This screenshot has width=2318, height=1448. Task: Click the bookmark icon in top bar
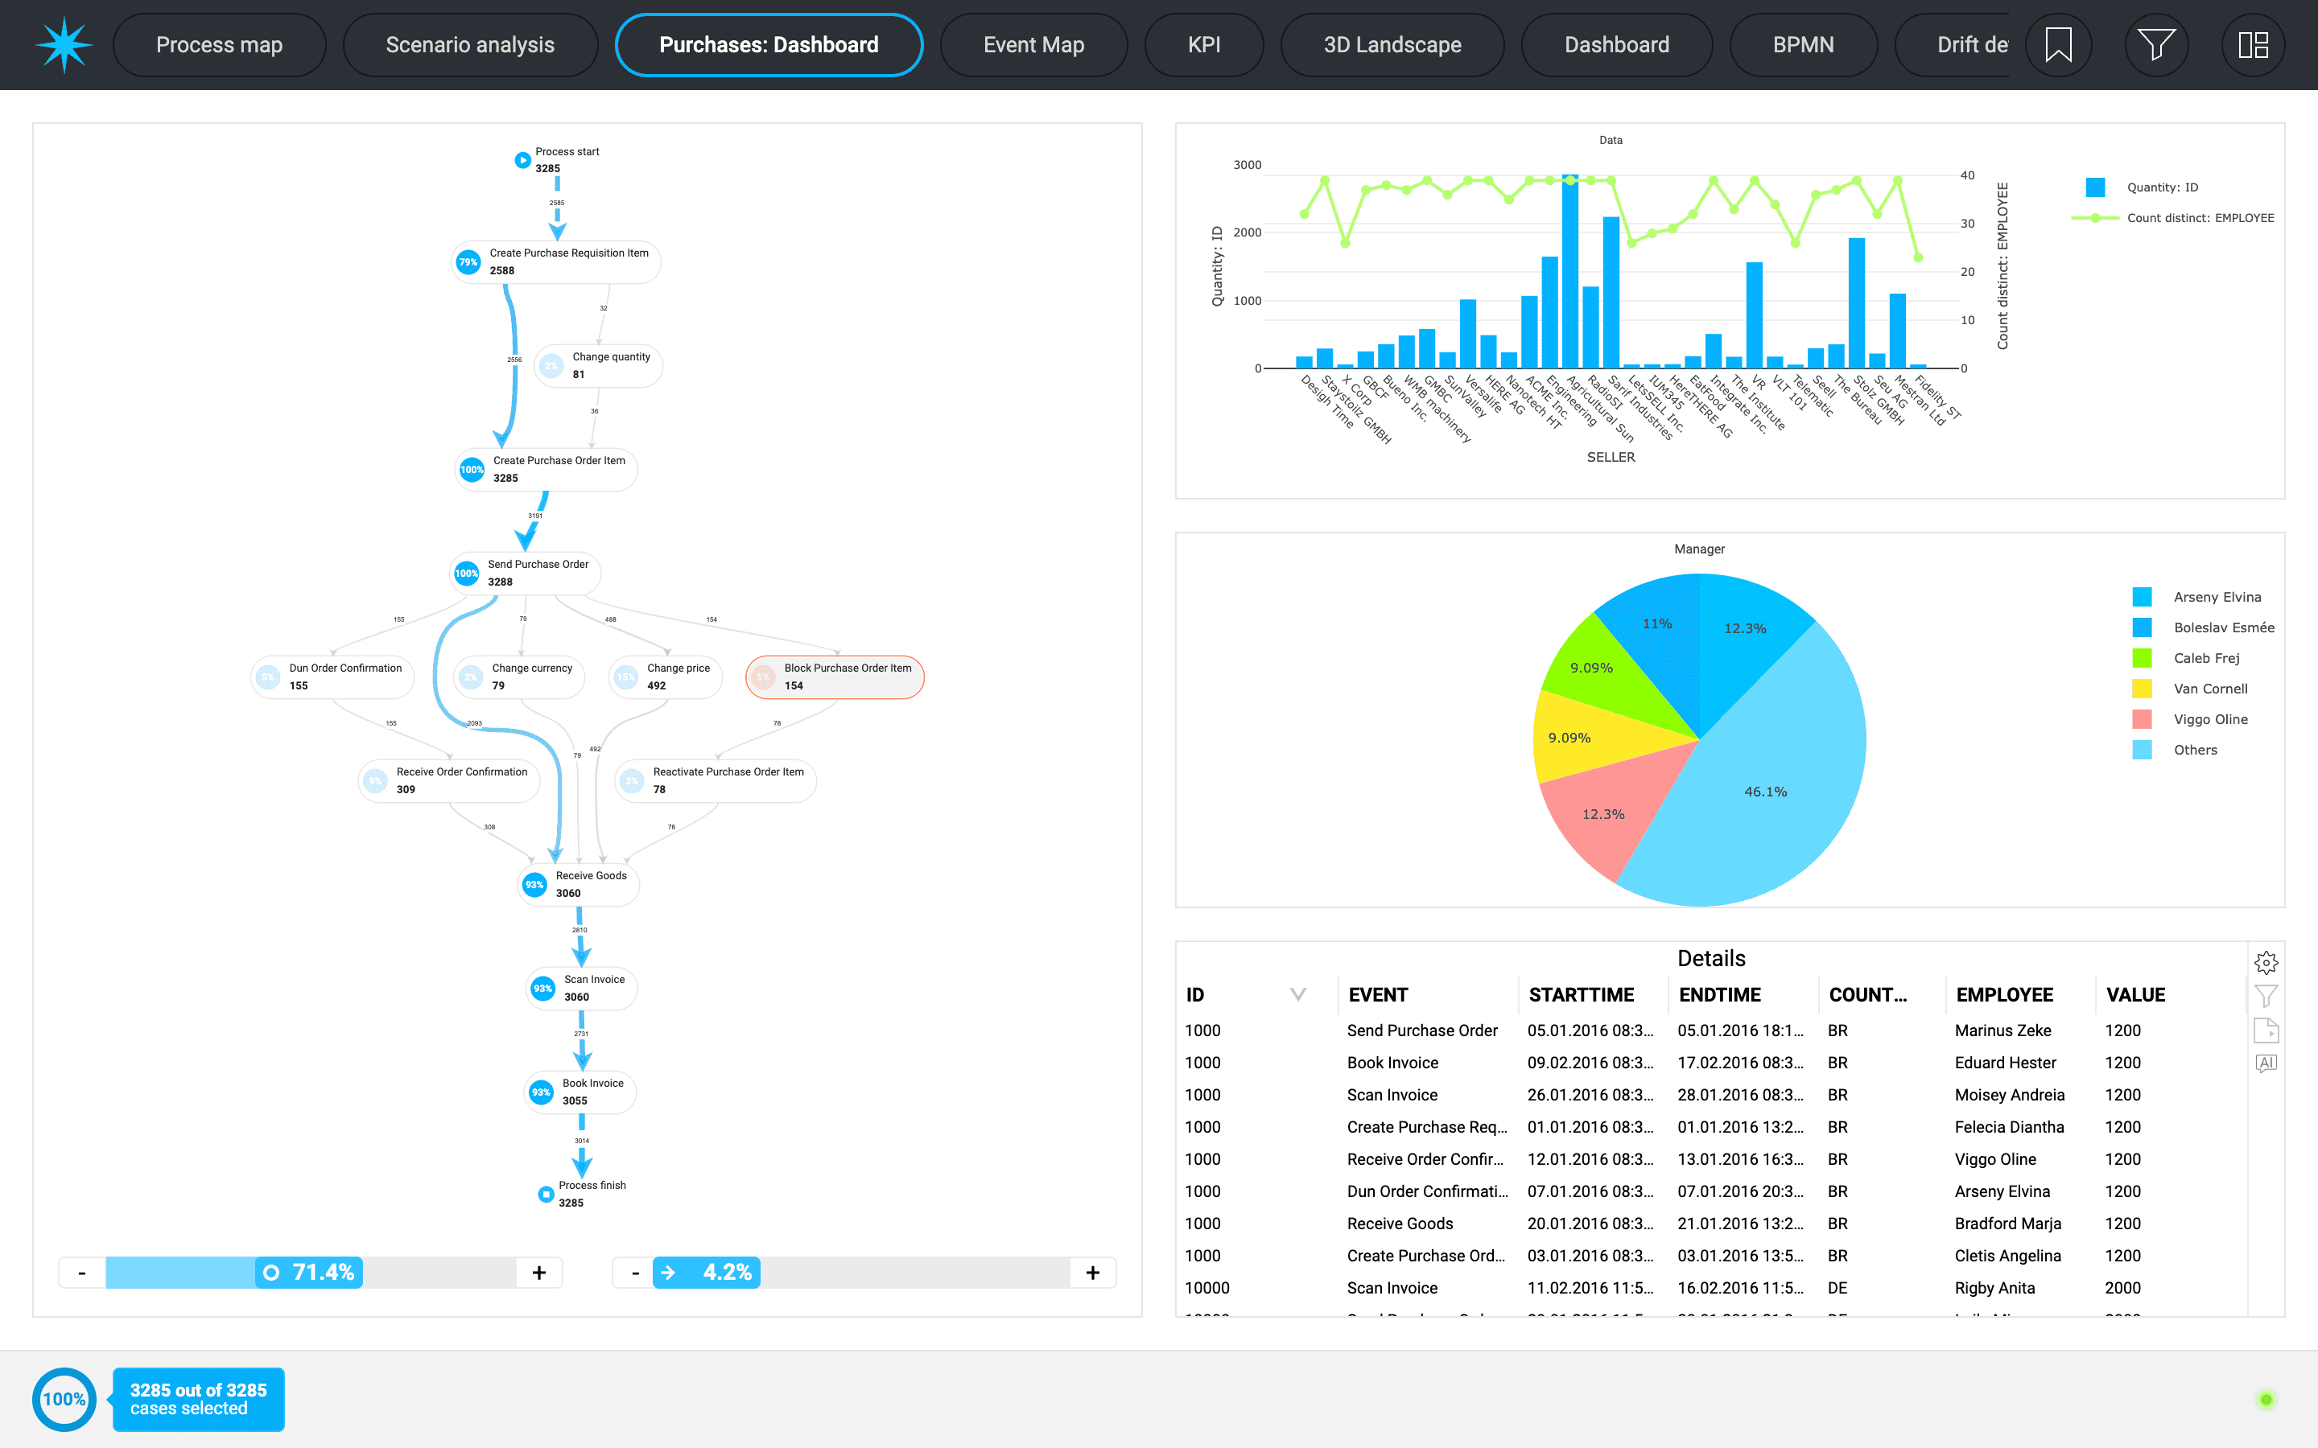click(2057, 45)
